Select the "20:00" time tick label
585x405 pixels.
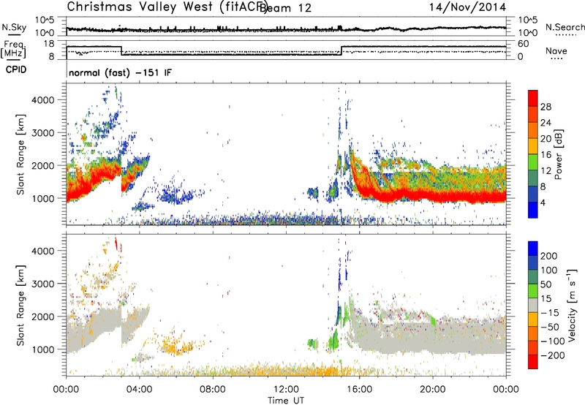[x=433, y=390]
